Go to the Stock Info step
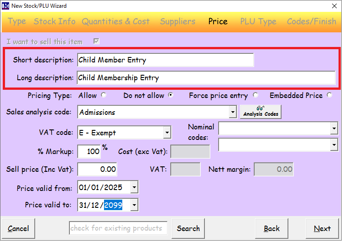The width and height of the screenshot is (344, 242). tap(55, 21)
